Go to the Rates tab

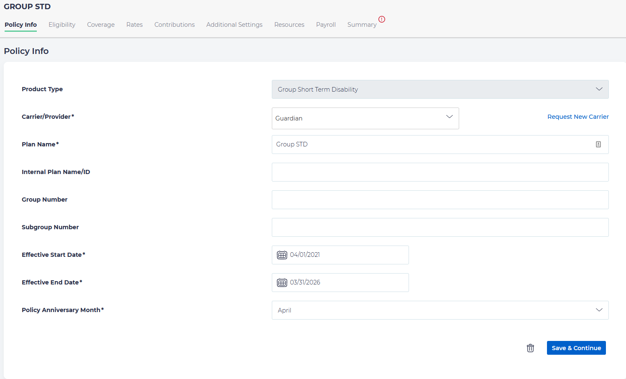click(x=134, y=25)
